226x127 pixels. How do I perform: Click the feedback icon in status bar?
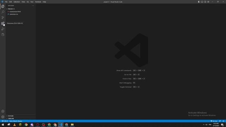click(x=220, y=121)
